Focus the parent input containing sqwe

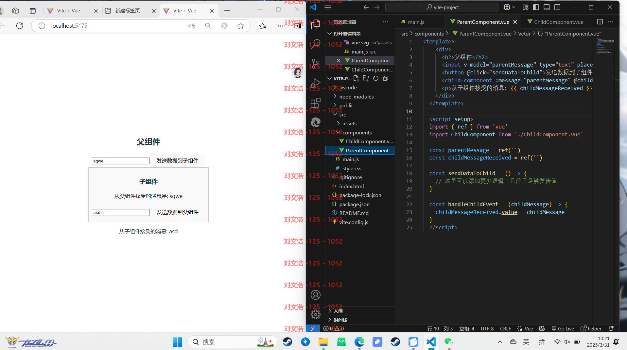121,161
